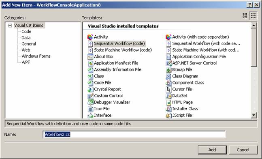Switch templates to large icons view
This screenshot has height=159, width=262.
[245, 16]
